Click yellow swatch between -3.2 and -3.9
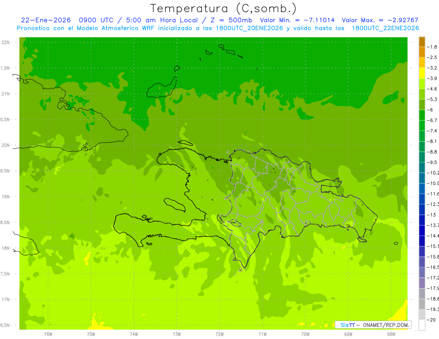 (x=422, y=73)
